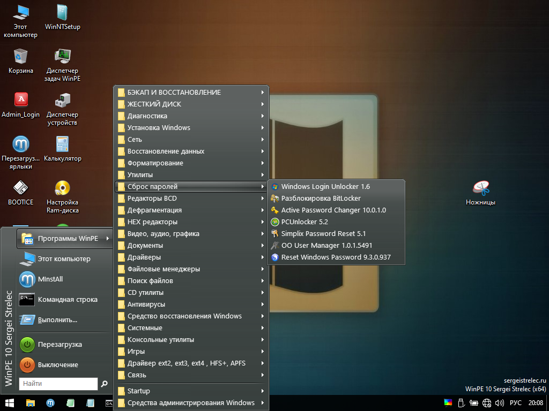Click the network globe tray icon
The width and height of the screenshot is (549, 411).
(x=487, y=403)
